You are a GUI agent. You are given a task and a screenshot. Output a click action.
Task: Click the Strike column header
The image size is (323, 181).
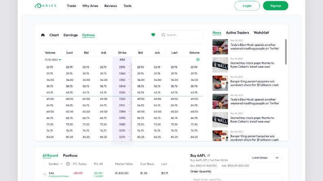click(x=122, y=53)
